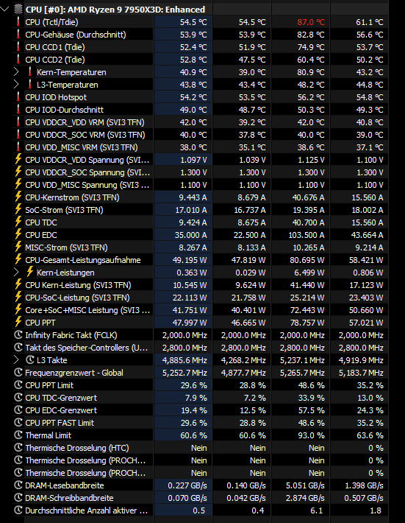Click clock icon beside DRAM-Lesebandbreite
The image size is (405, 523).
(x=18, y=485)
